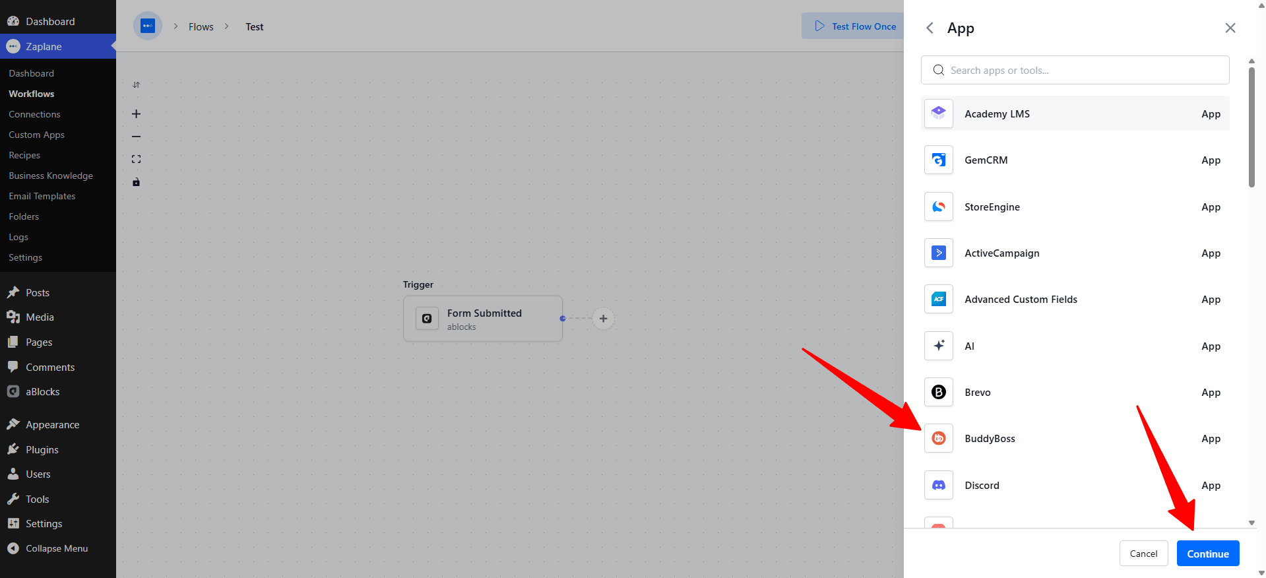1266x578 pixels.
Task: Open Connections submenu item
Action: tap(34, 114)
